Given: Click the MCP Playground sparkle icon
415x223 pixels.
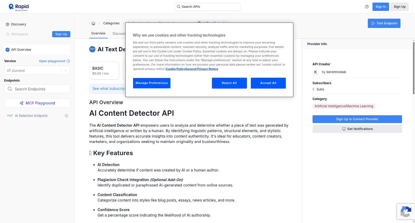Looking at the screenshot, I should tap(22, 103).
